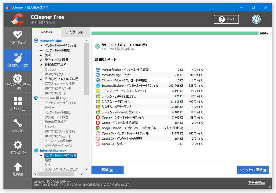Select Chromium Edge メトリックス一時ファイル item
This screenshot has height=193, width=276.
[x=59, y=146]
